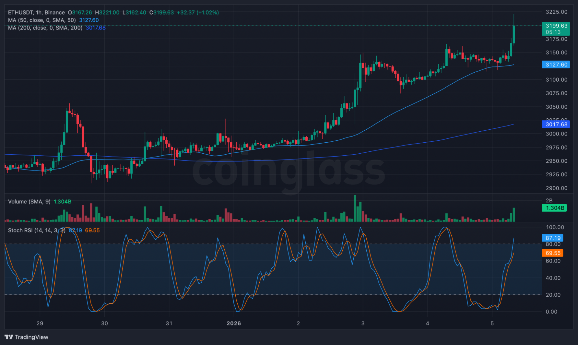Screen dimensions: 578x345
Task: Click the MA 50 indicator legend label
Action: tap(42, 20)
